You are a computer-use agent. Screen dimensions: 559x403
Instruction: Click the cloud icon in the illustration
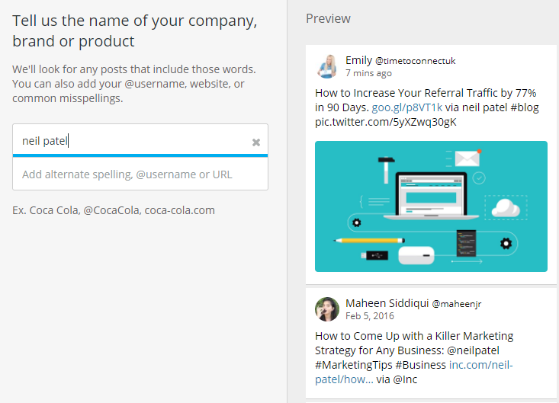click(506, 208)
